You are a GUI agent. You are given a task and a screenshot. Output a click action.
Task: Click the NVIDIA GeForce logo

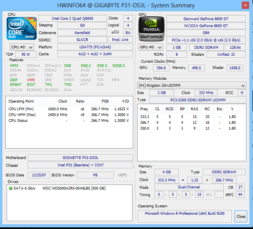click(151, 29)
